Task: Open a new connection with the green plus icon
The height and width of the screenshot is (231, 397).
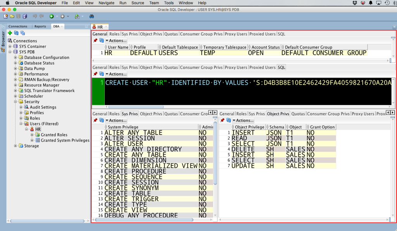Action: (10, 32)
